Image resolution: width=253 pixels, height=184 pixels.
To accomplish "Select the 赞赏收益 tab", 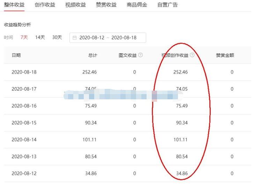I will (x=106, y=5).
